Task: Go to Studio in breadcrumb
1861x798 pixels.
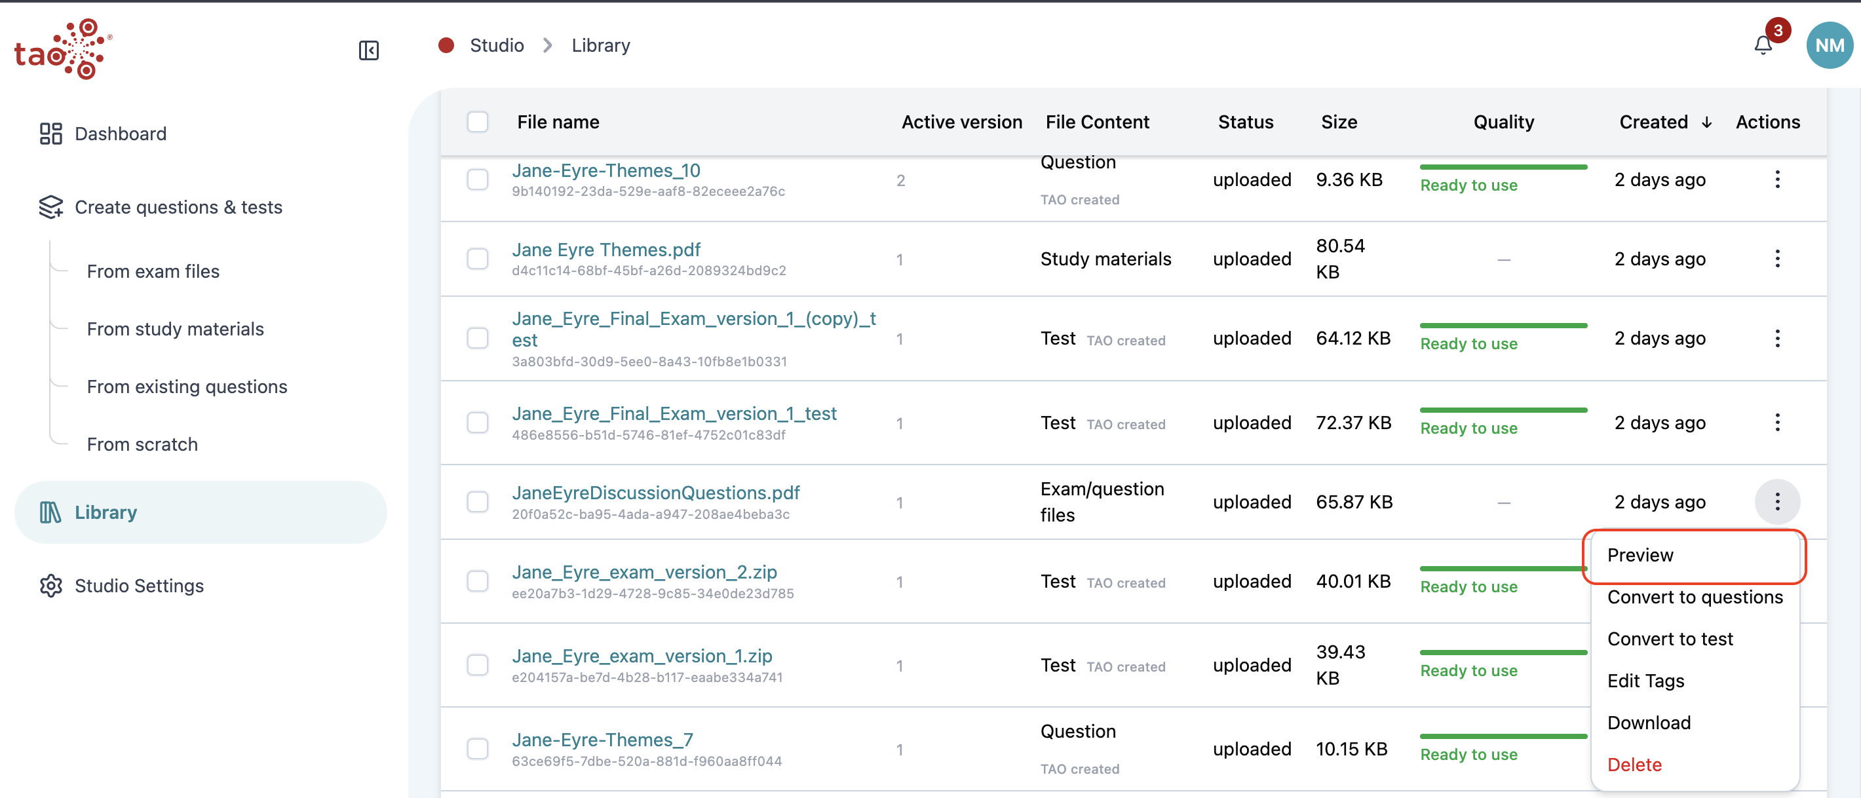Action: click(x=496, y=45)
